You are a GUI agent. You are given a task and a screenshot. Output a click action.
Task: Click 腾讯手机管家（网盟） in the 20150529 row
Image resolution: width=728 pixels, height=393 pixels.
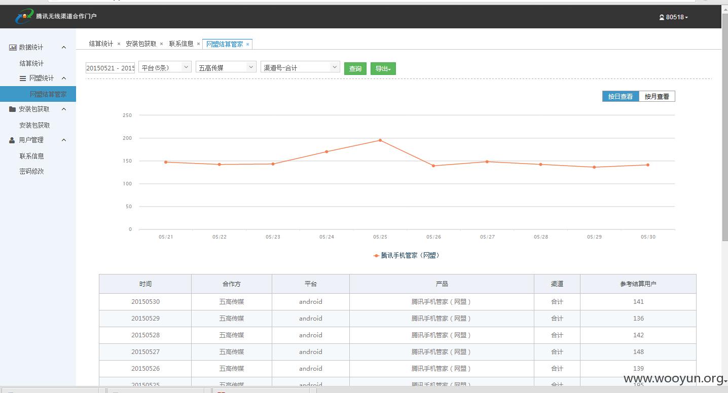pyautogui.click(x=442, y=319)
